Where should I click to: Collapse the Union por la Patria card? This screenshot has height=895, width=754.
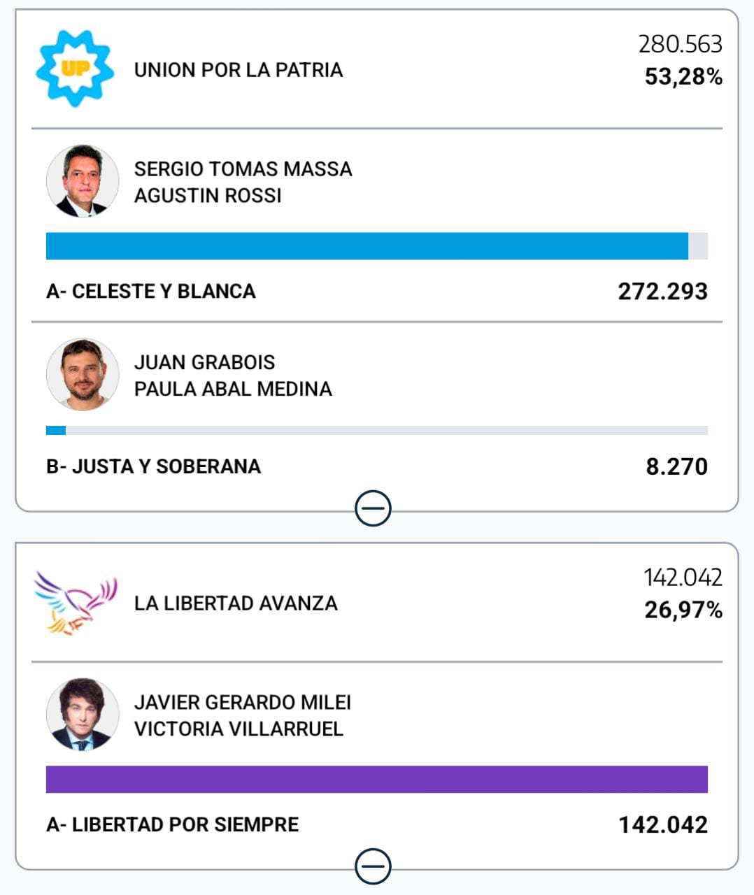[x=373, y=508]
